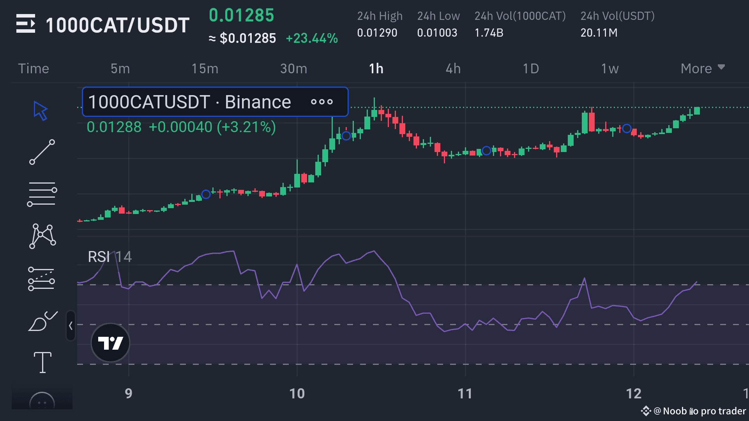Click the RSI 14 indicator label
749x421 pixels.
point(110,256)
